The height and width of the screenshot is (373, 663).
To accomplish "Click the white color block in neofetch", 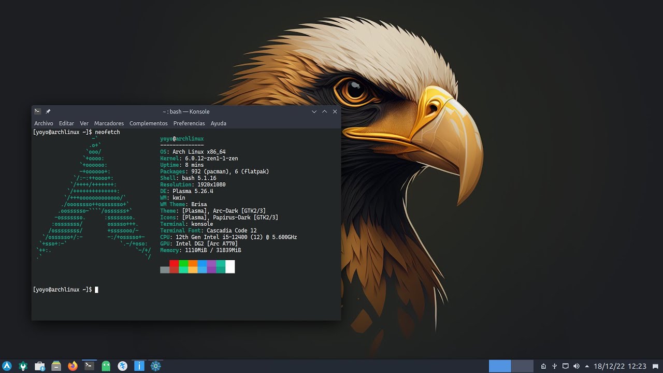I will 230,267.
